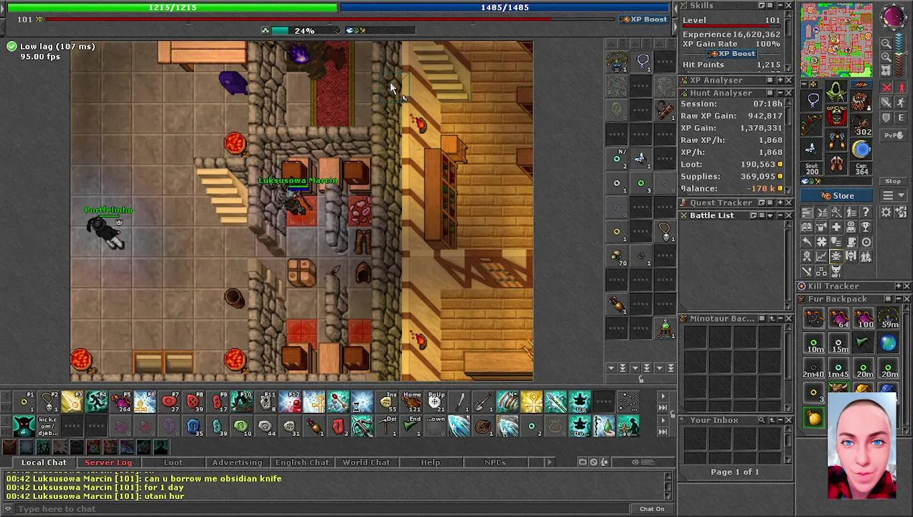Click XP Boost button in top bar

tap(644, 19)
